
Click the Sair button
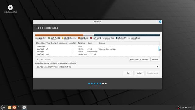[128, 73]
